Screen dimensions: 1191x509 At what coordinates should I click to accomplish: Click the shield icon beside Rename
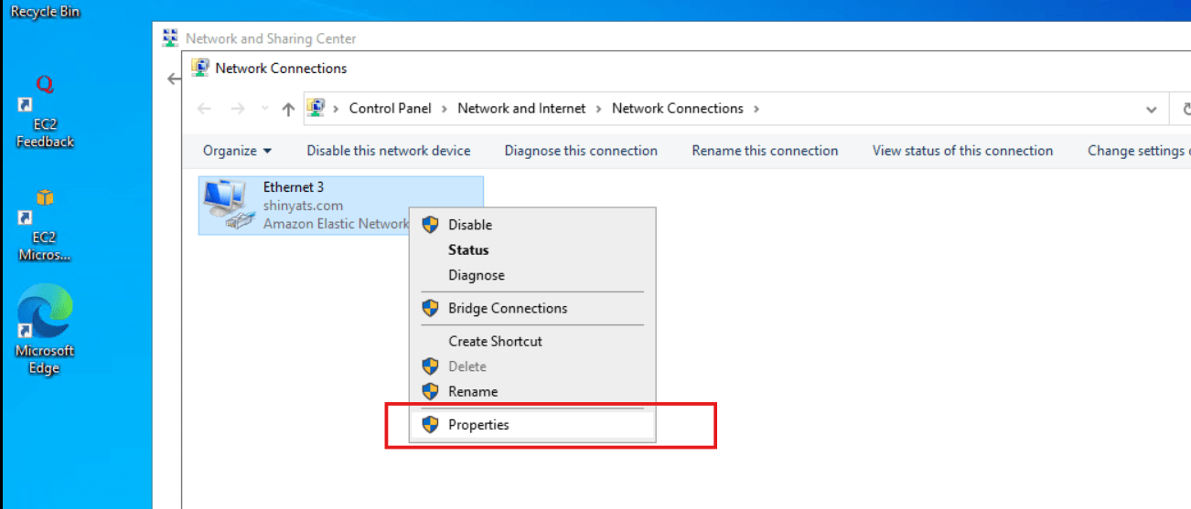tap(430, 391)
